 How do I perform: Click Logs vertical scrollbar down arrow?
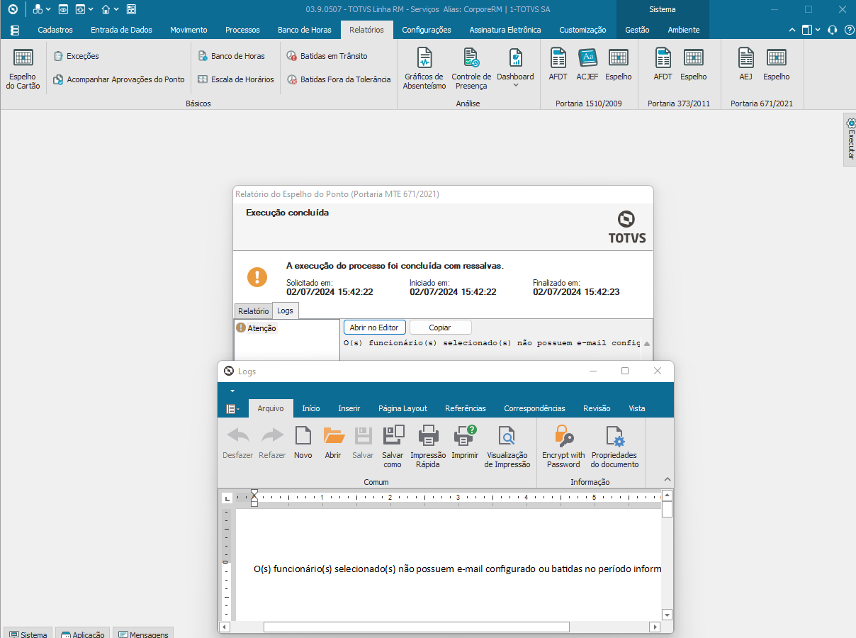point(667,615)
